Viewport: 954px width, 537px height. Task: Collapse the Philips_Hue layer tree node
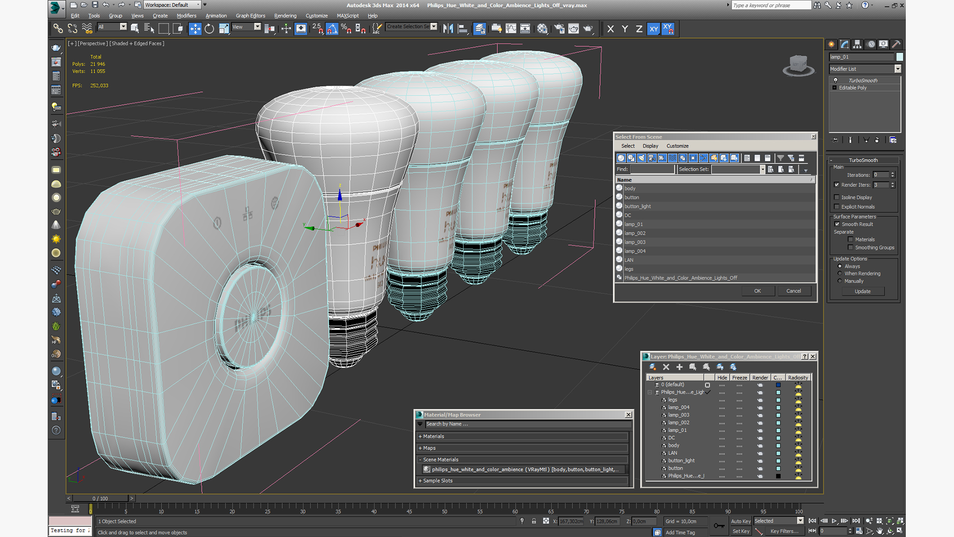pos(649,392)
